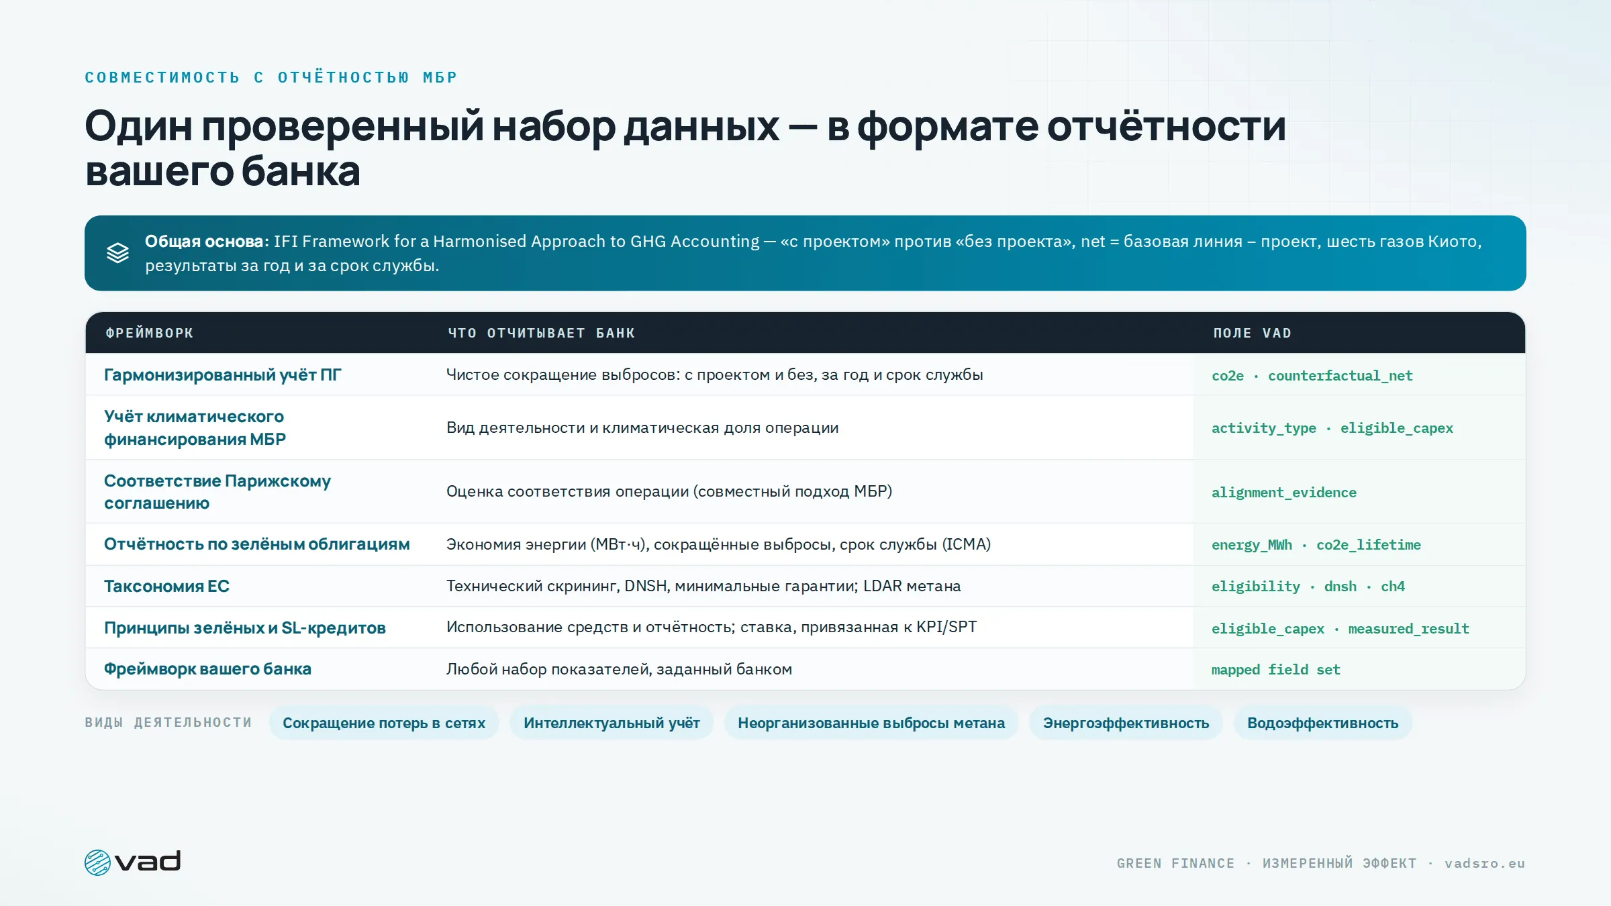Click 'Любой набор показателей' description cell
The height and width of the screenshot is (906, 1611).
(620, 669)
